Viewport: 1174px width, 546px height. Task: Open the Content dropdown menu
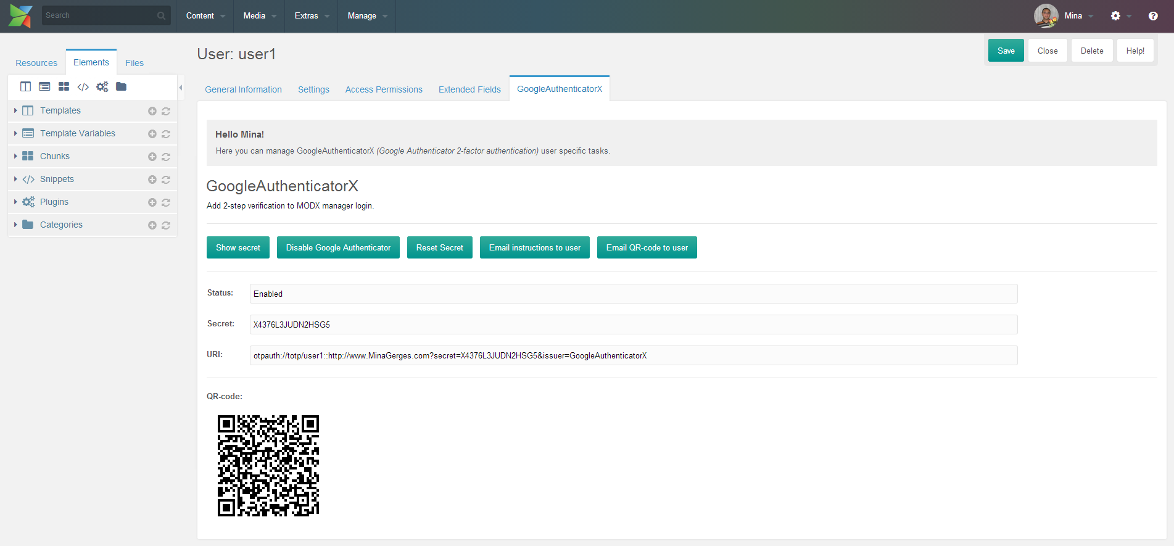coord(205,16)
